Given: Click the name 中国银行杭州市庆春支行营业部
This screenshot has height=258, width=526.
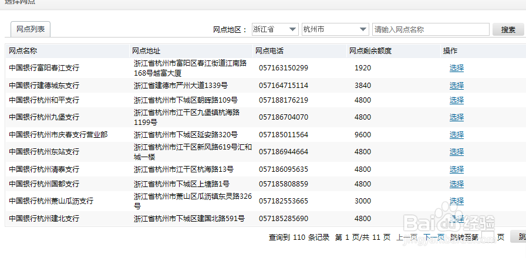Looking at the screenshot, I should point(58,135).
